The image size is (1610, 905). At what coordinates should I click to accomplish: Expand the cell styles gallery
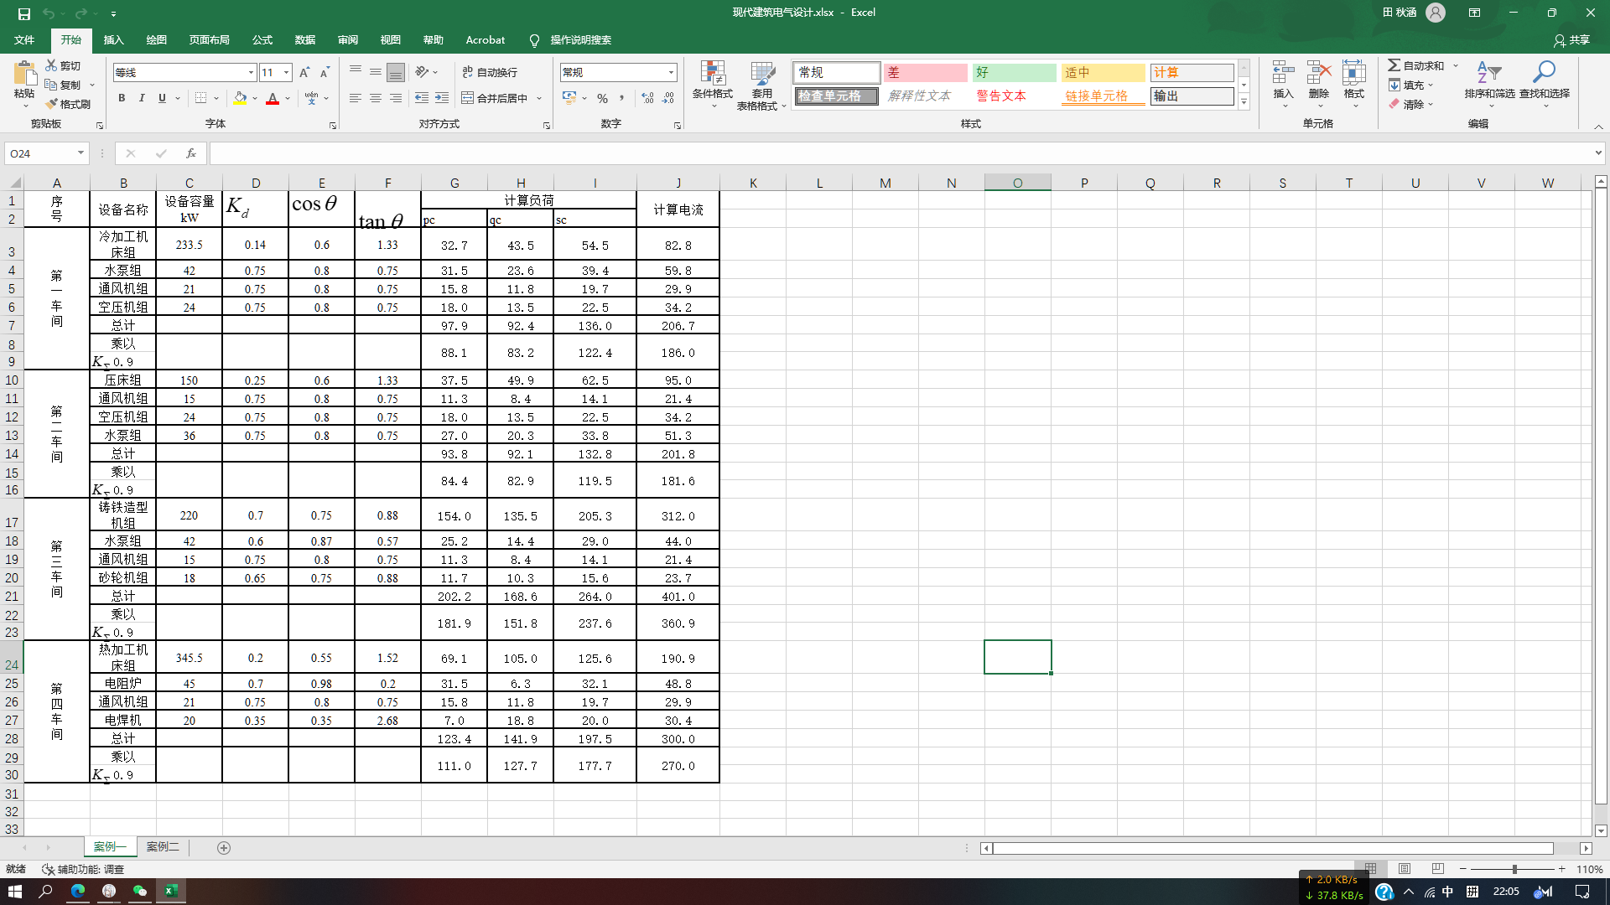(x=1244, y=102)
